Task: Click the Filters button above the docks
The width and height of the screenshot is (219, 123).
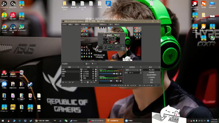Action: point(94,64)
